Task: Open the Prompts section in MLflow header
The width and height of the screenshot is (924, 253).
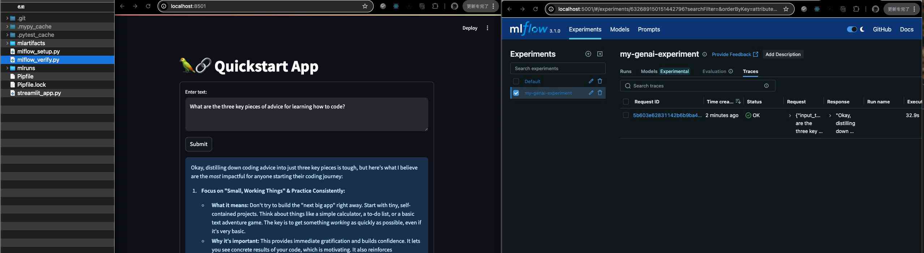Action: pos(649,30)
